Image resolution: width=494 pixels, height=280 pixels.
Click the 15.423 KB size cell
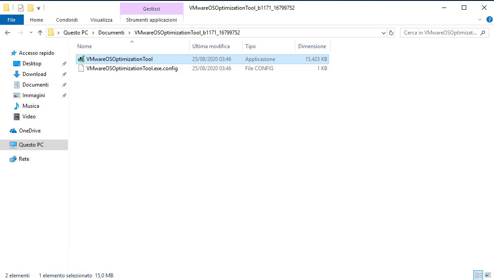pos(316,59)
